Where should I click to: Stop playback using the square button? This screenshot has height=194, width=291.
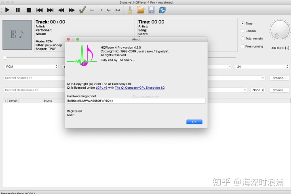(x=29, y=10)
